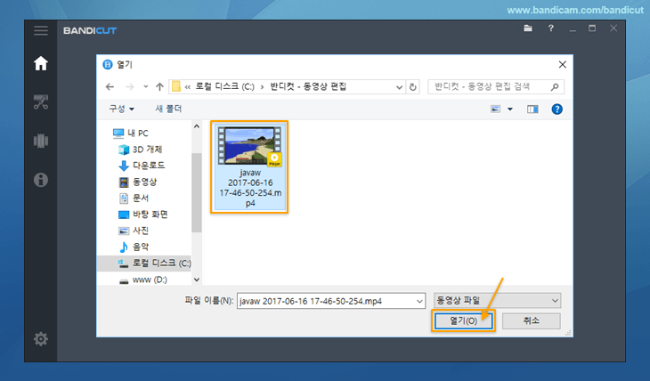
Task: Refresh the current folder listing
Action: click(x=413, y=87)
